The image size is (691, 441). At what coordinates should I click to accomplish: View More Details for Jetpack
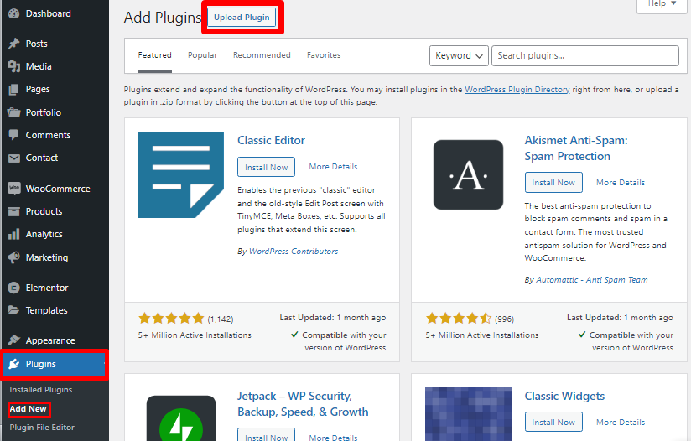click(x=333, y=438)
